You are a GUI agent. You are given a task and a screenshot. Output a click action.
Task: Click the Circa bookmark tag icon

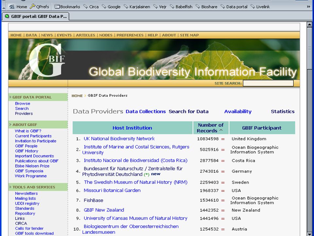pyautogui.click(x=86, y=7)
